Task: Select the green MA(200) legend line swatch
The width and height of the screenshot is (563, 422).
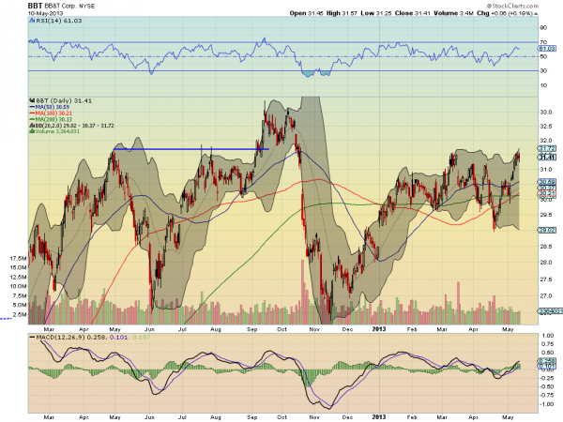Action: (x=32, y=119)
